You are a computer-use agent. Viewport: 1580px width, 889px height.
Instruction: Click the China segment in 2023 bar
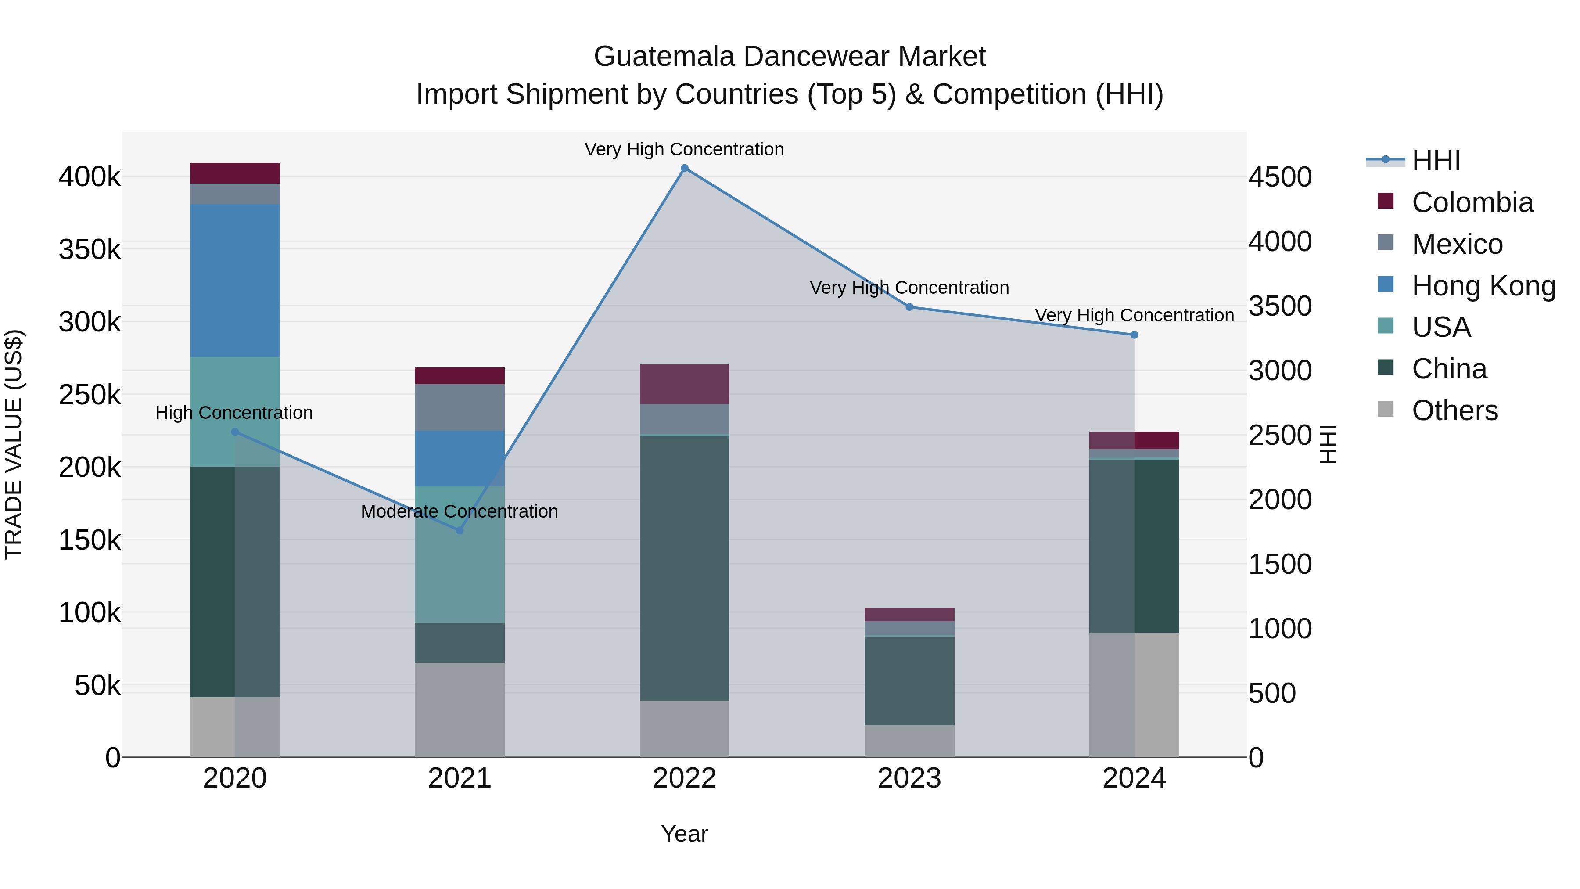(x=910, y=681)
